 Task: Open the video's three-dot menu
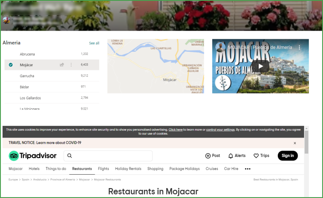[299, 47]
